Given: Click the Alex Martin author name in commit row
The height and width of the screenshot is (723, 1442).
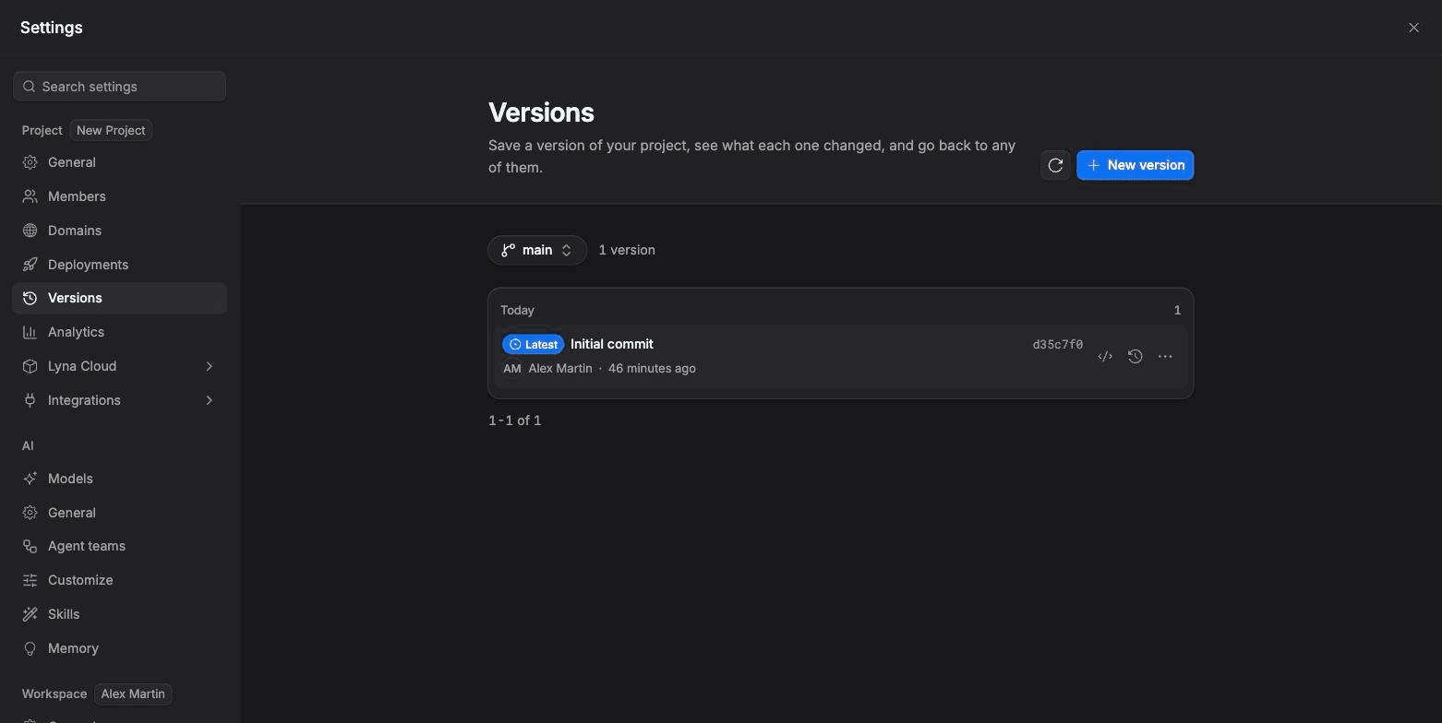Looking at the screenshot, I should click(x=560, y=368).
